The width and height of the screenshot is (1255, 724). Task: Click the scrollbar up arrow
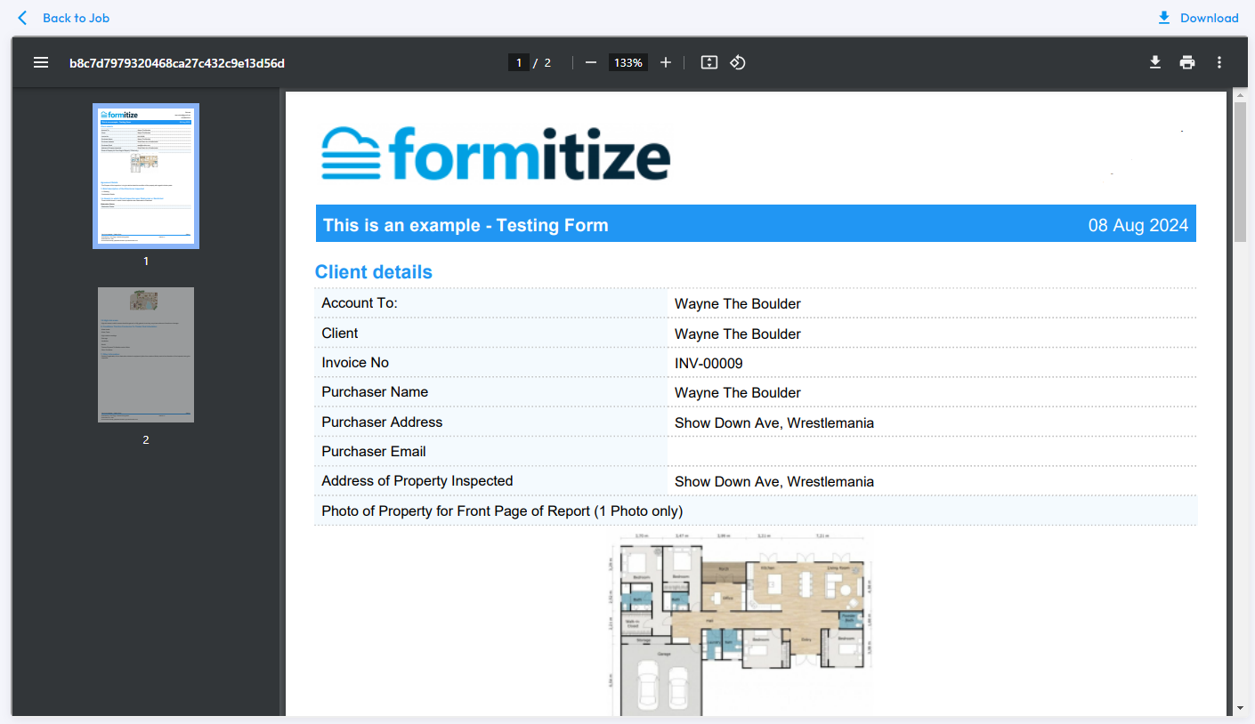1240,95
